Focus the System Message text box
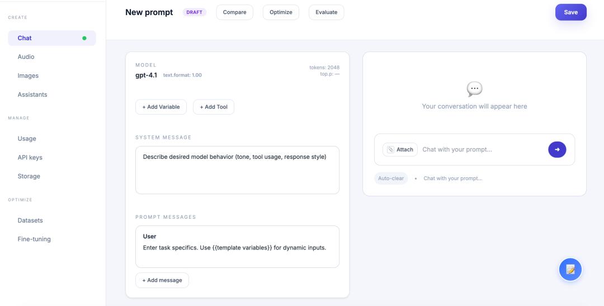This screenshot has width=604, height=306. [237, 170]
